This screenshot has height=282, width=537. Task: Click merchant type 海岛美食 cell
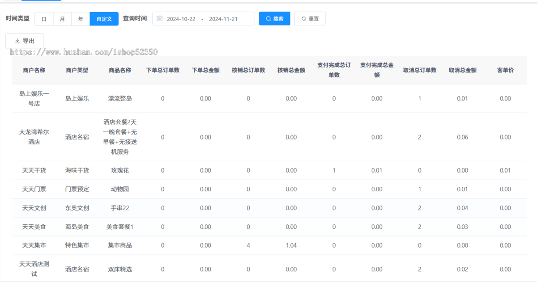pos(77,227)
